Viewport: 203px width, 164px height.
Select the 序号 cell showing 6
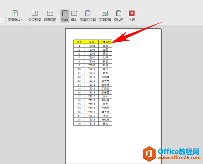click(x=79, y=54)
